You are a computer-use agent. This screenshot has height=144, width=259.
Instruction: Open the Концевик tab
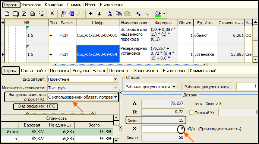point(54,5)
